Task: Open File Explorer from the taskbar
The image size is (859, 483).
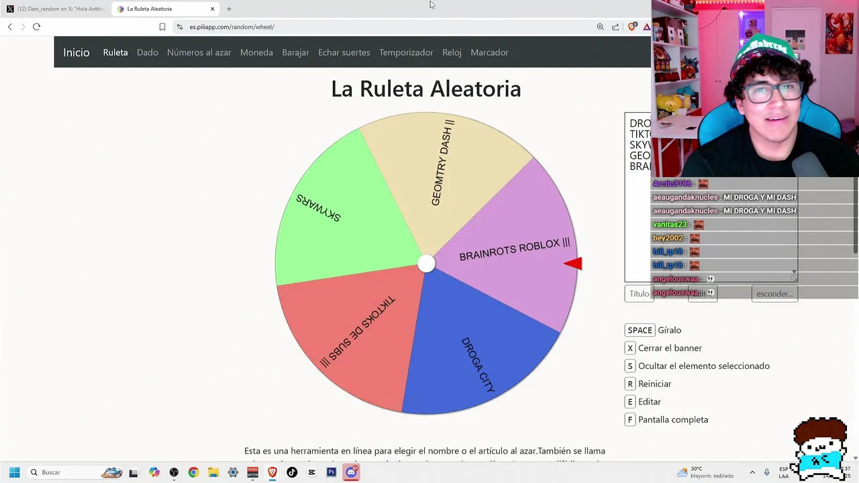Action: coord(213,472)
